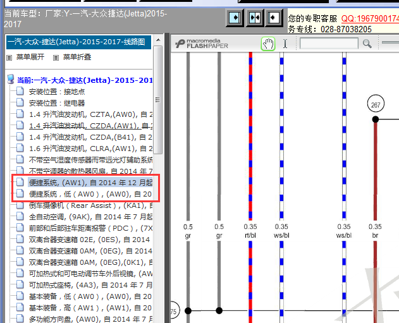The image size is (399, 323).
Task: Click the FlashPaper zoom slider track
Action: pos(390,43)
